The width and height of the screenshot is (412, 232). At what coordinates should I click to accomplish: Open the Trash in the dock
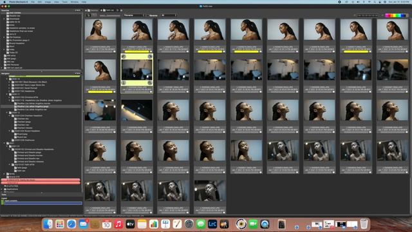pyautogui.click(x=364, y=224)
